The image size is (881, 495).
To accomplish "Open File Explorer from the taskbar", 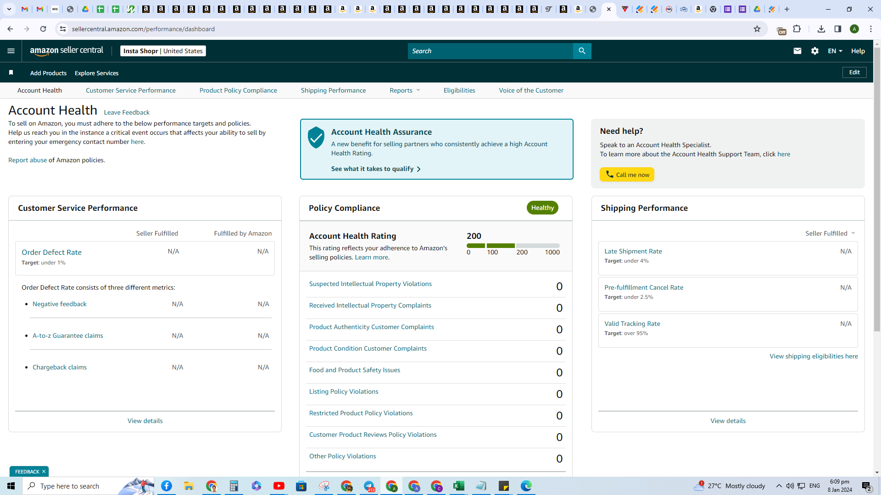I will (x=189, y=486).
